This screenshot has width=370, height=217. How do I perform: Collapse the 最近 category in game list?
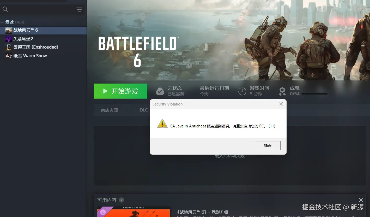[x=2, y=22]
